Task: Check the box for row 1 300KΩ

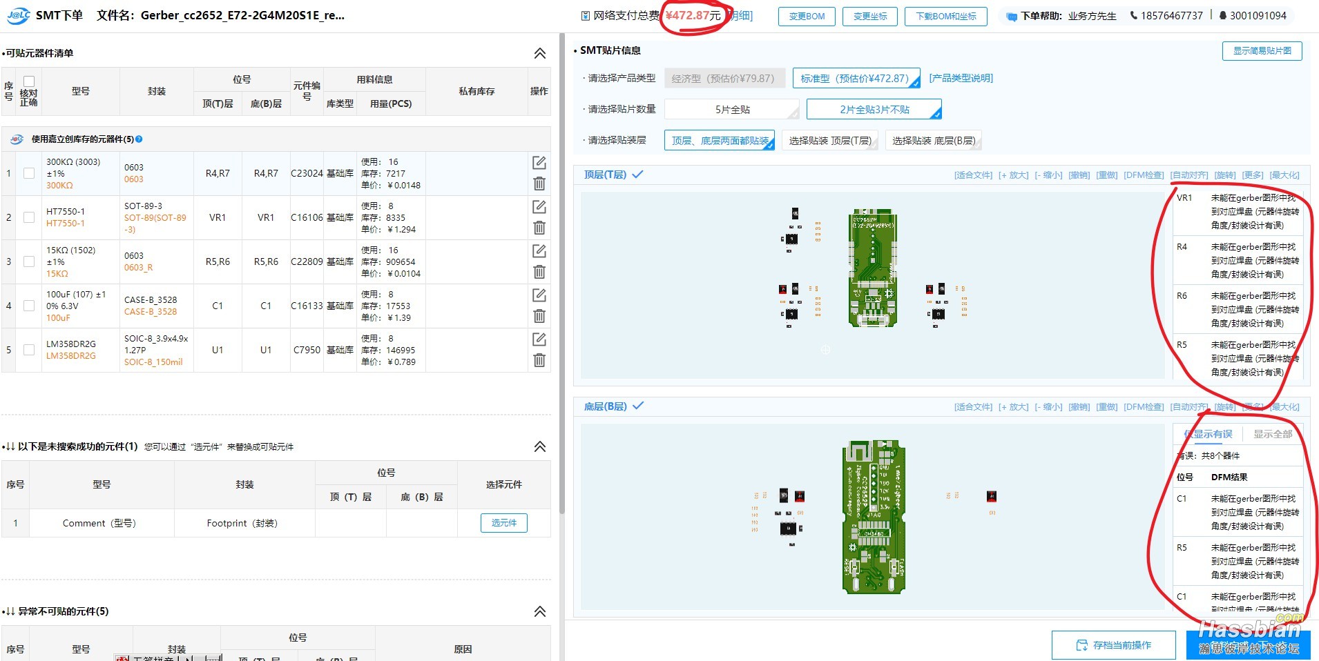Action: [29, 173]
